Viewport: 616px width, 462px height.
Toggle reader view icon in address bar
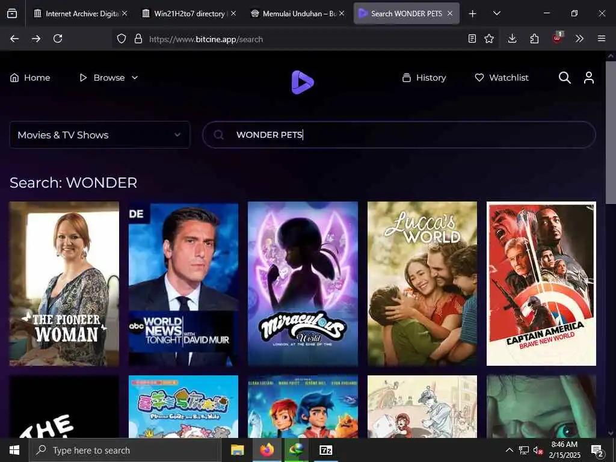pyautogui.click(x=472, y=38)
